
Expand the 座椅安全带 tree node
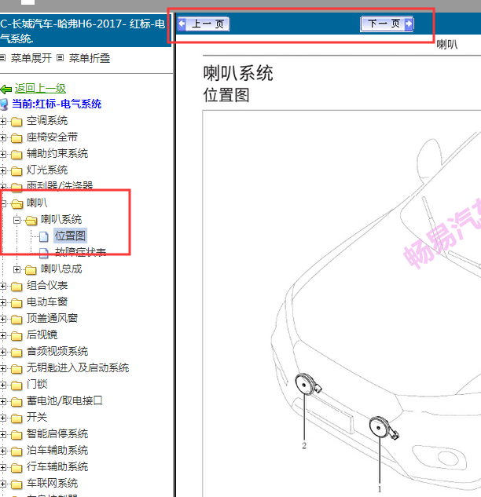tap(3, 137)
